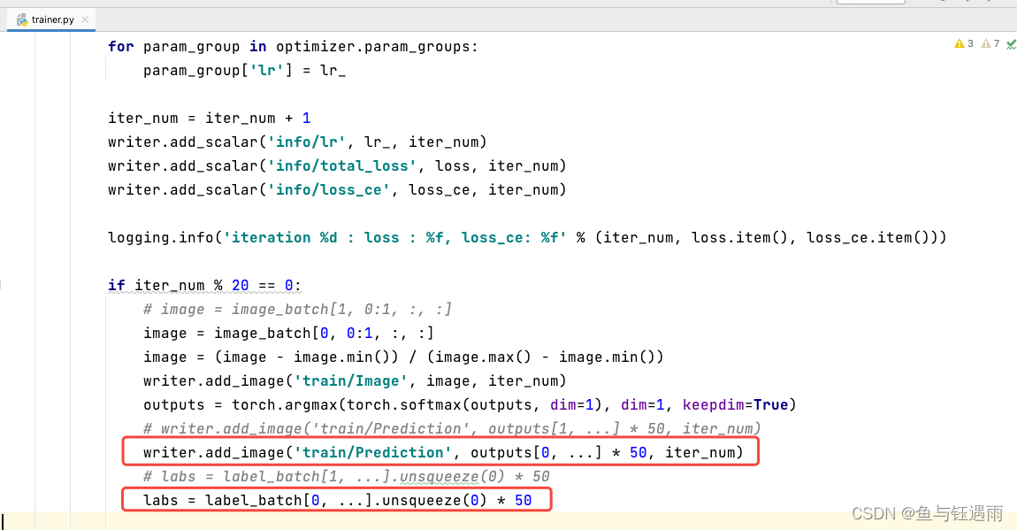Screen dimensions: 1017x530
Task: Click the commented '# writer.add_image' outputs[1 line
Action: coord(452,429)
